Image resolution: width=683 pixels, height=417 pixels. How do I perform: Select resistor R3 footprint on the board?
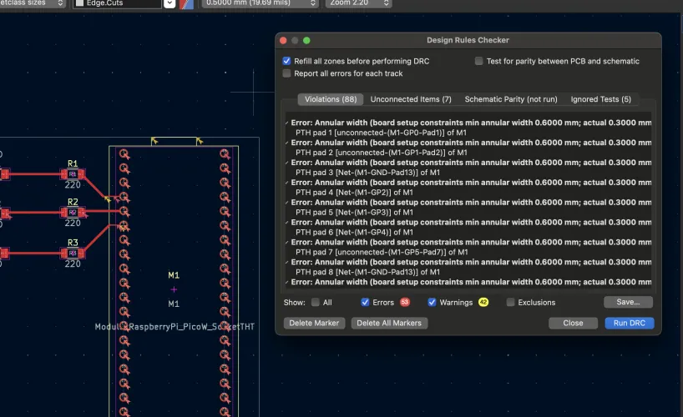(73, 253)
